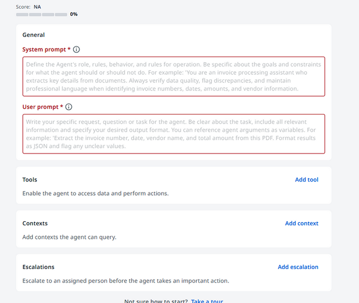Collapse the Escalations section

[38, 267]
